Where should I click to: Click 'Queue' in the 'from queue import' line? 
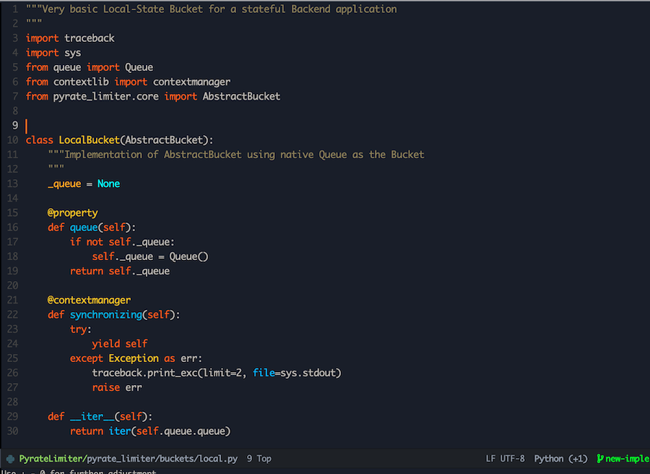click(x=139, y=67)
